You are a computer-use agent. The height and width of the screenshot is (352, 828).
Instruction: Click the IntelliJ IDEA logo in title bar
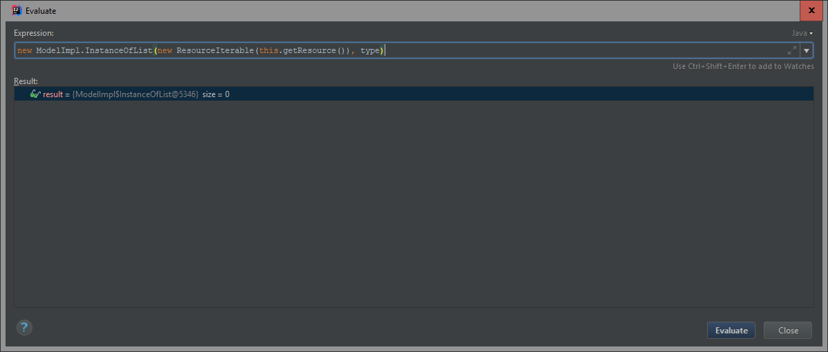pyautogui.click(x=17, y=10)
